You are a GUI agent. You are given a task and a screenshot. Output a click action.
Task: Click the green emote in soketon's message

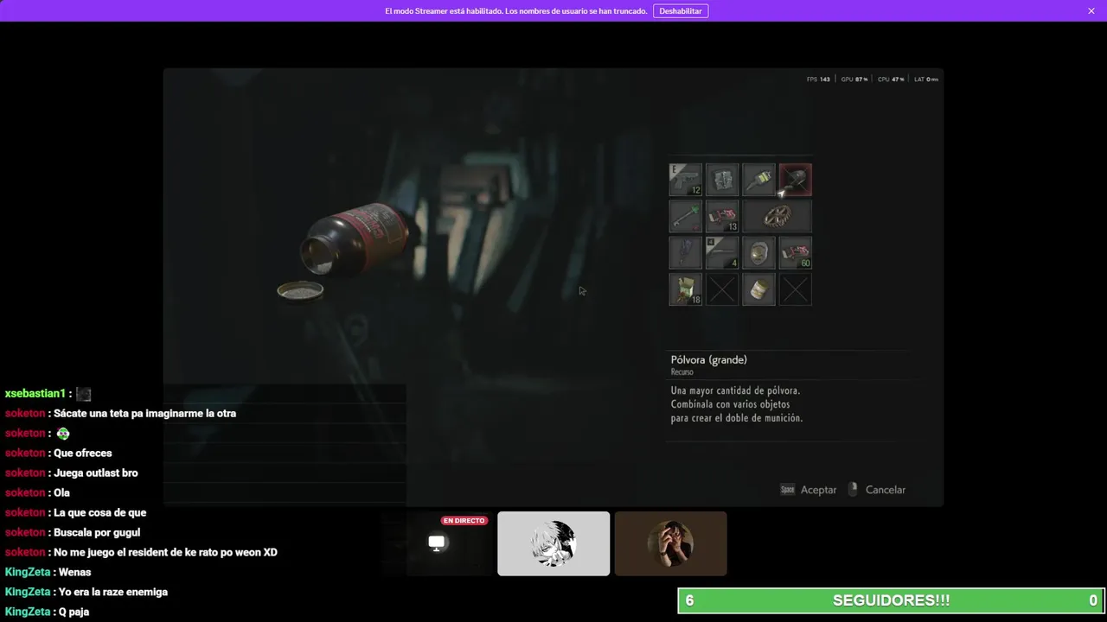pyautogui.click(x=62, y=434)
